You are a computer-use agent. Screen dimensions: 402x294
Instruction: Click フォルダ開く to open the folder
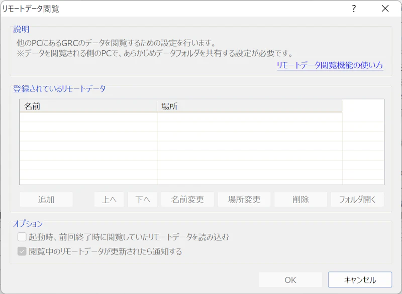[x=358, y=199]
